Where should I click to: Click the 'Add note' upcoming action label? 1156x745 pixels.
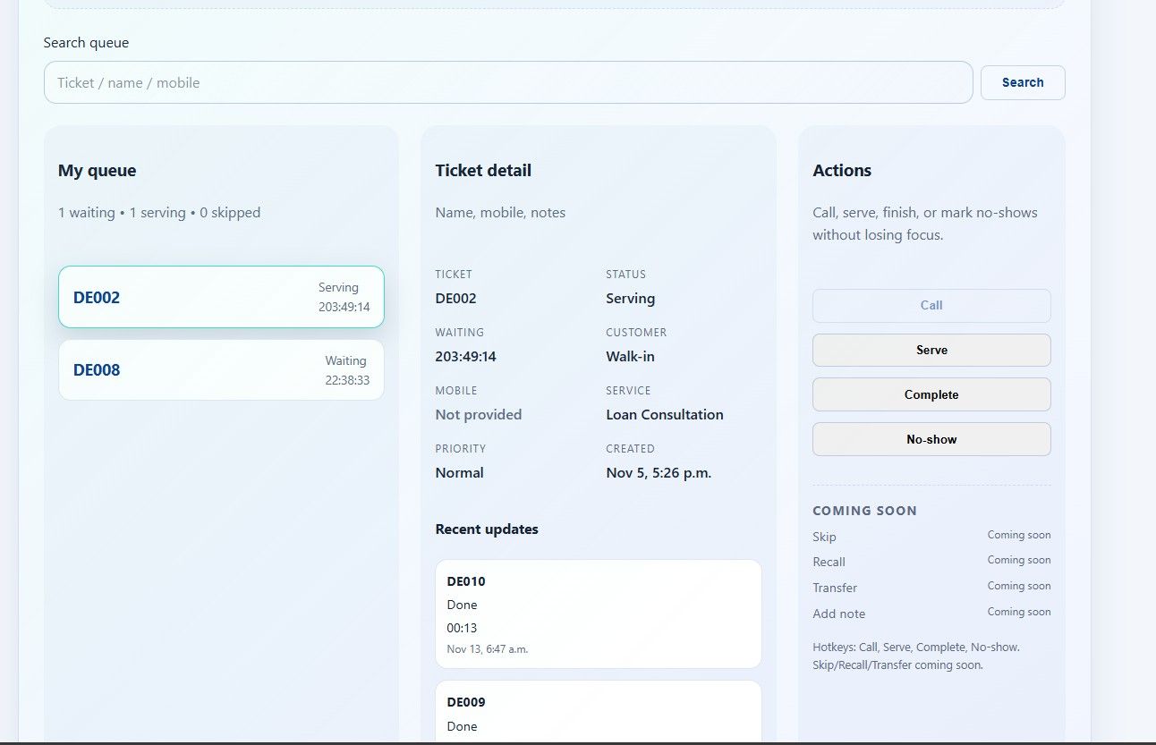[839, 614]
